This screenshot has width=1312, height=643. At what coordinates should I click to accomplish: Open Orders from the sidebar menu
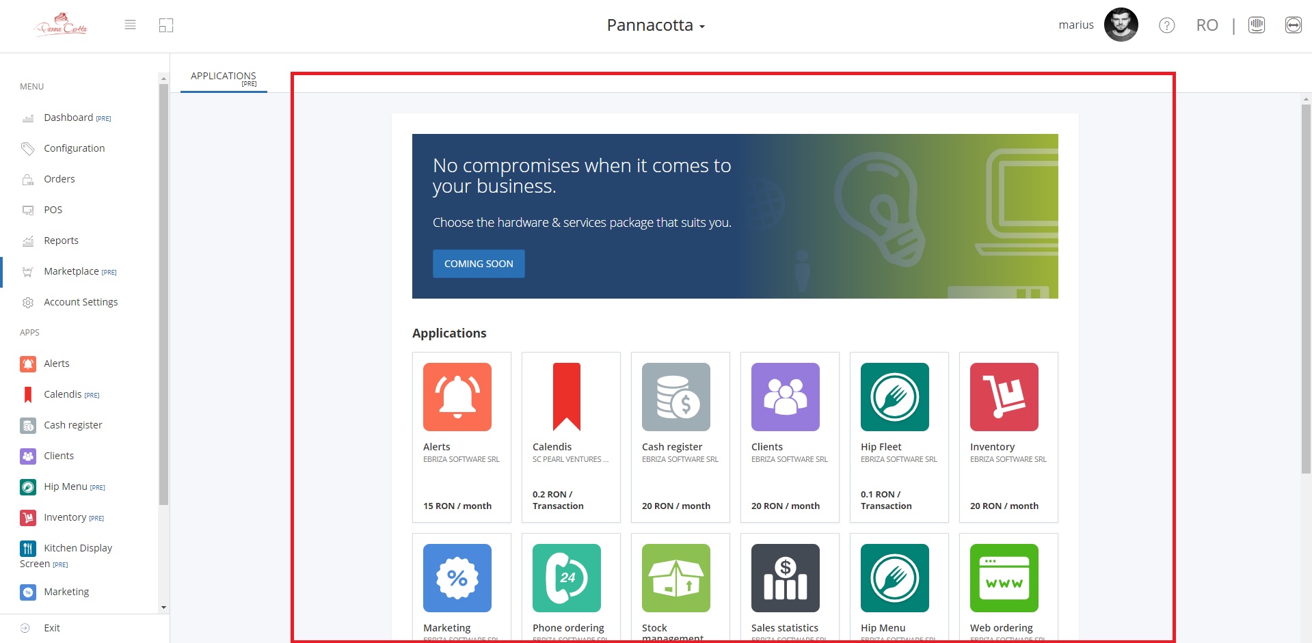(59, 179)
